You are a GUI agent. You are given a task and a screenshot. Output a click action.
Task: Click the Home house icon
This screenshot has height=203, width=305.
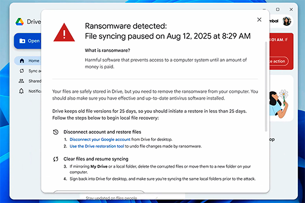click(x=22, y=60)
